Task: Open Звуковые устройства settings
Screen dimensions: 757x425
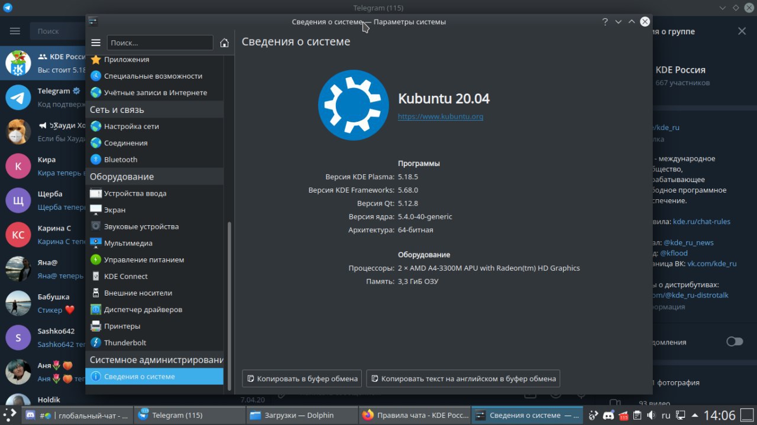Action: pyautogui.click(x=155, y=226)
